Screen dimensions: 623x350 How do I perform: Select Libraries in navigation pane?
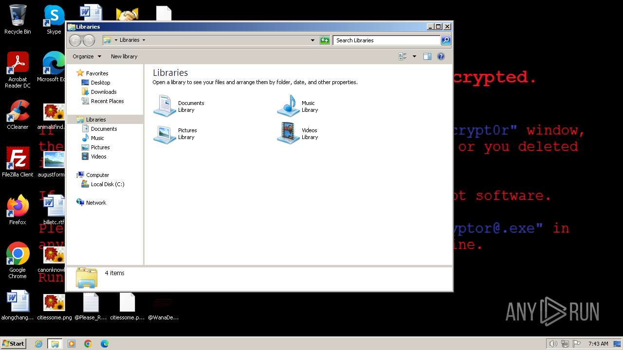[x=96, y=120]
